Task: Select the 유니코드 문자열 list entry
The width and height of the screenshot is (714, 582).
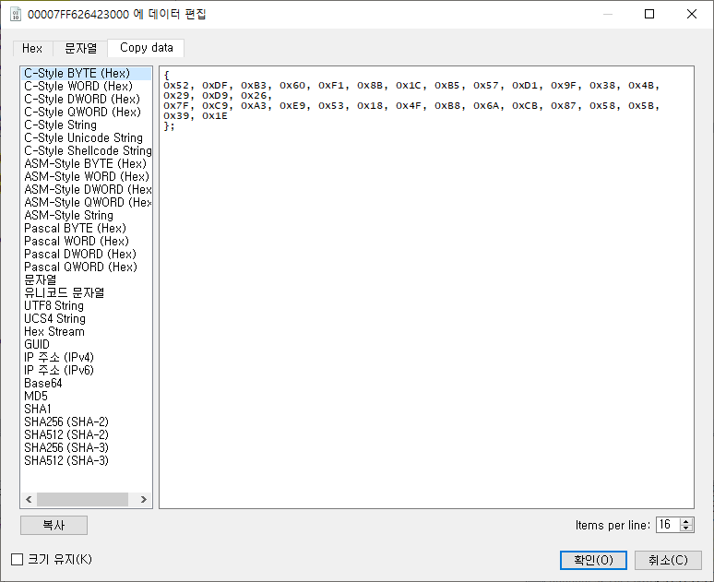Action: point(87,292)
